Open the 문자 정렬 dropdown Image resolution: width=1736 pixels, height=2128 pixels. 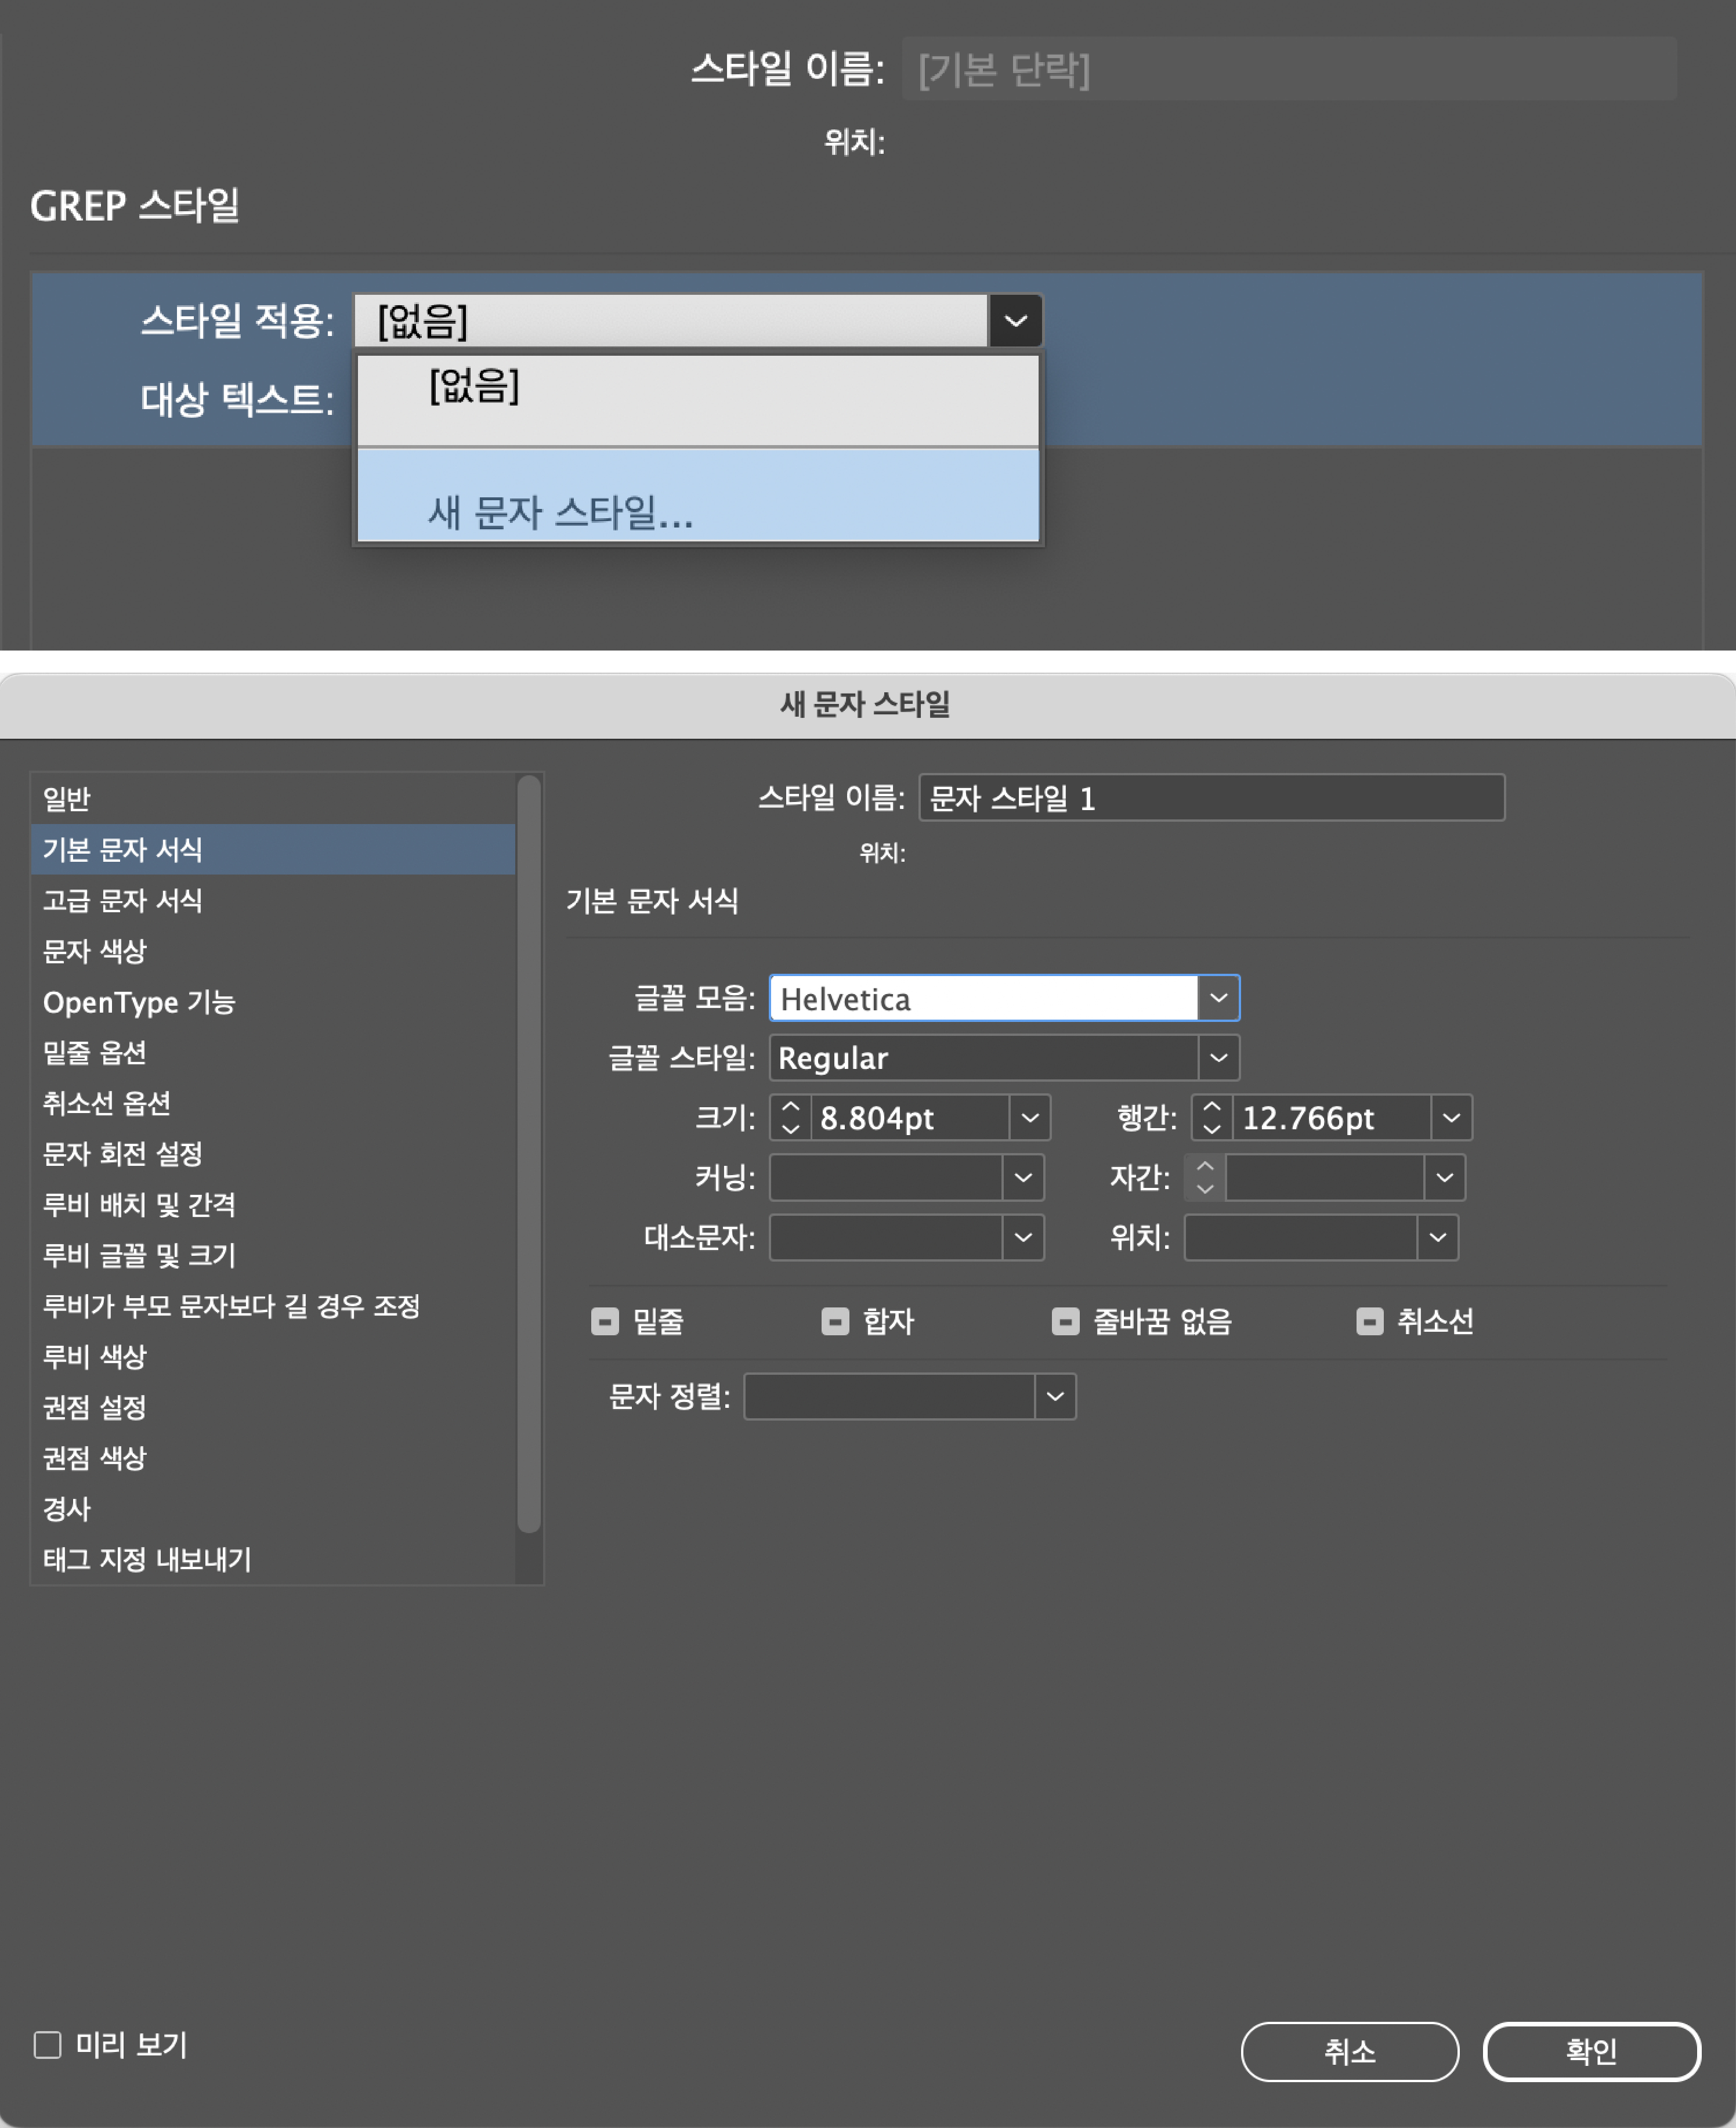[x=1055, y=1396]
